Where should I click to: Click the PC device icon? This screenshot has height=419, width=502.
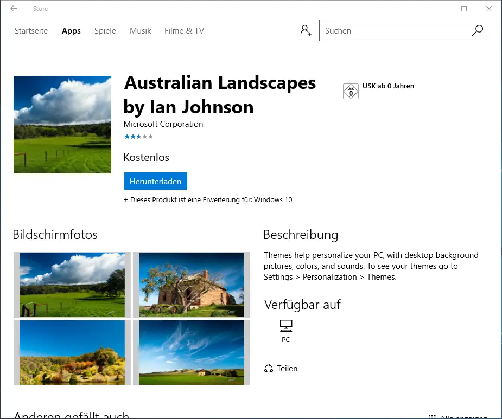pos(286,326)
